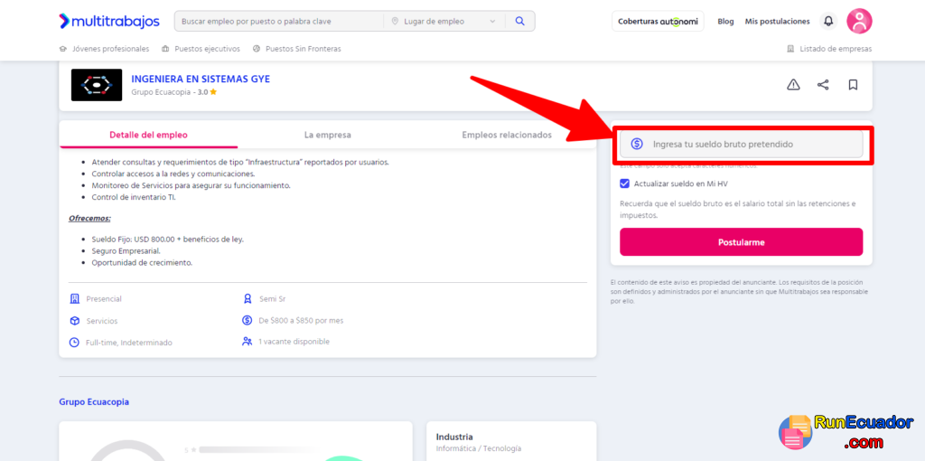
Task: Click the dollar icon in salary field
Action: 637,144
